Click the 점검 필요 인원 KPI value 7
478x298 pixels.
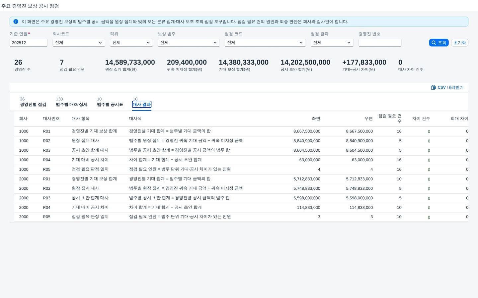pyautogui.click(x=62, y=62)
